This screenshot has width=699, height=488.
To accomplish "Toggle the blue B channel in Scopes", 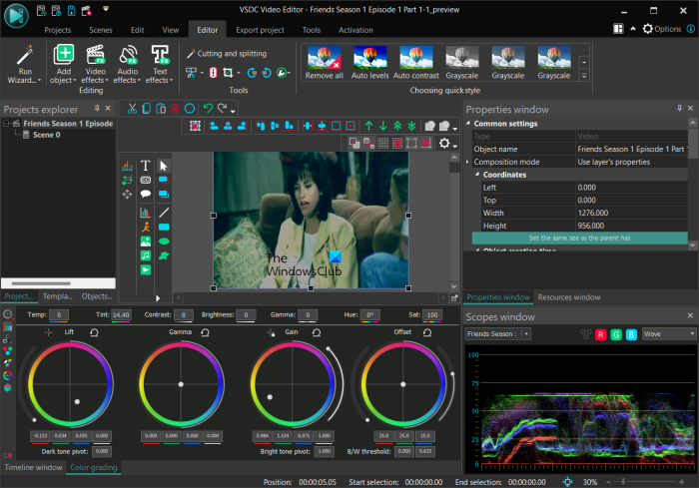I will tap(632, 333).
